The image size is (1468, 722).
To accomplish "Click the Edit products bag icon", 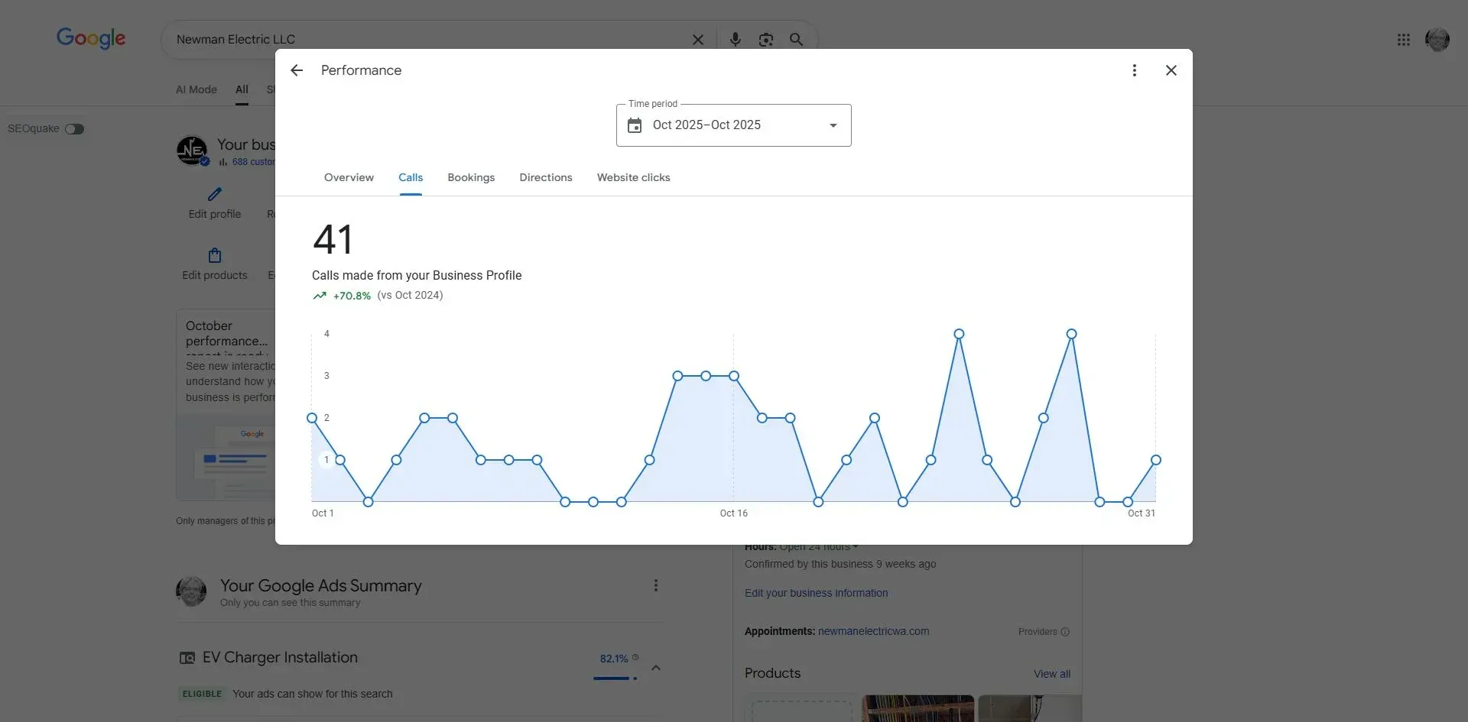I will click(x=214, y=254).
